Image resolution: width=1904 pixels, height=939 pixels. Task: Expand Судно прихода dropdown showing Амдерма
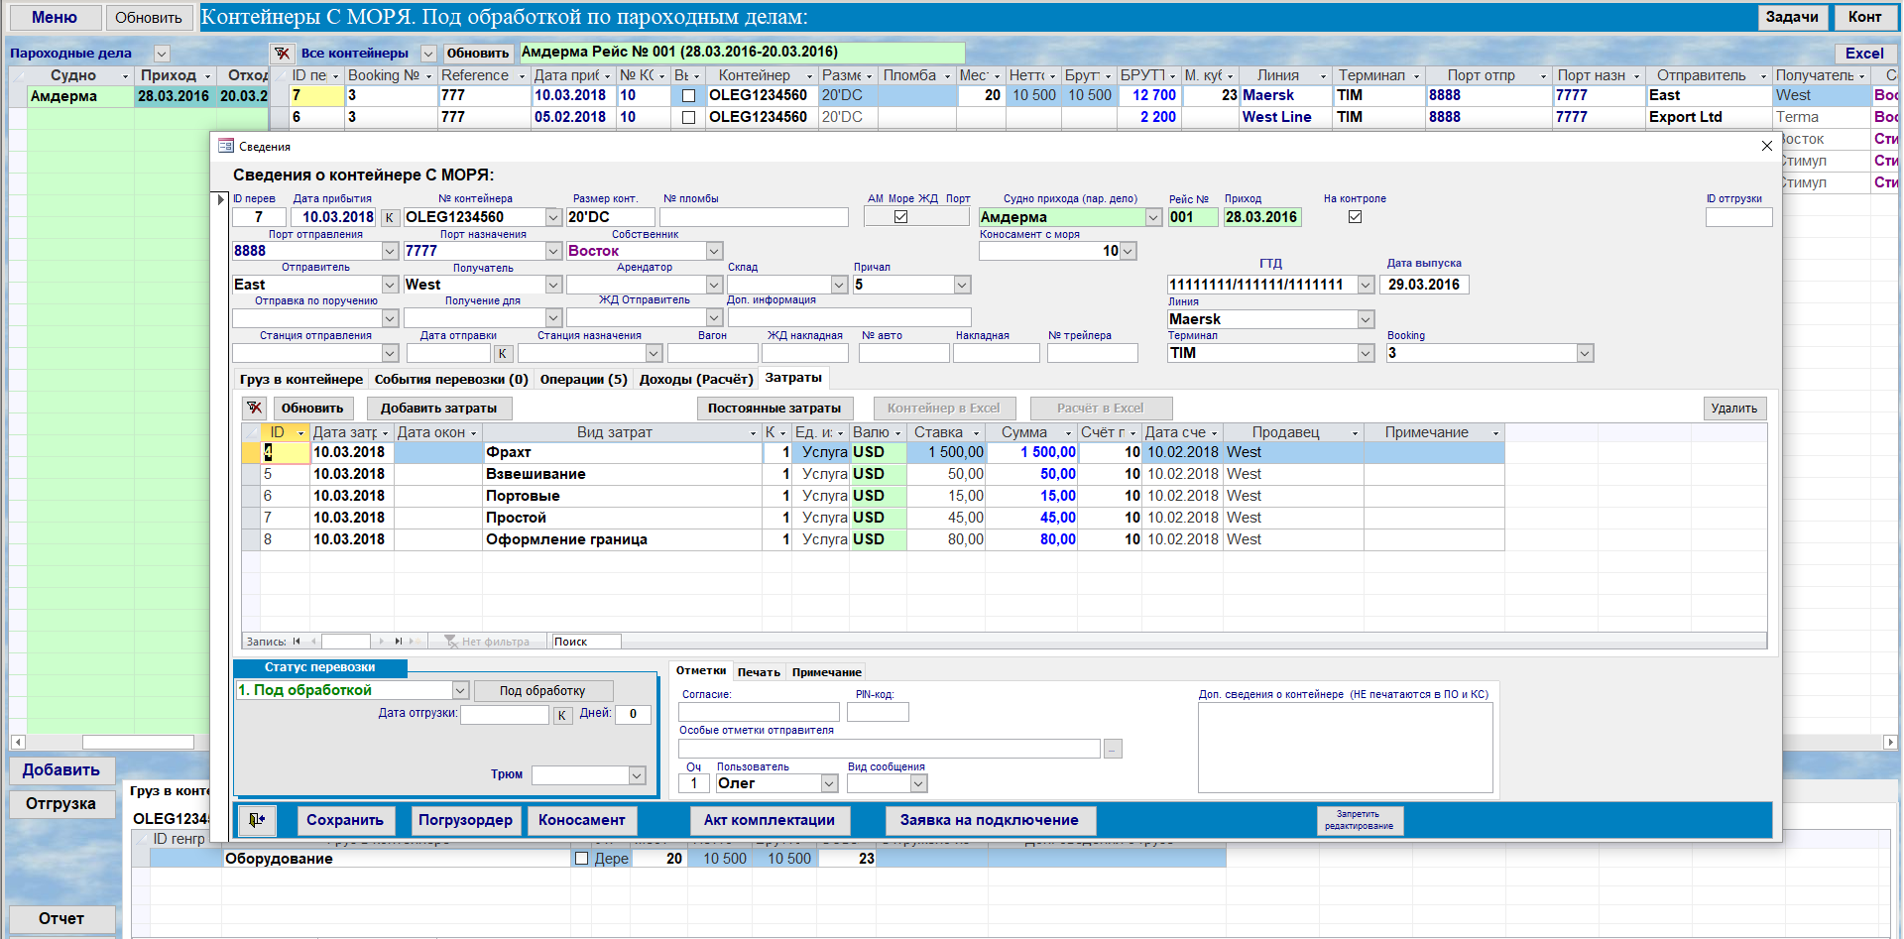pos(1153,217)
